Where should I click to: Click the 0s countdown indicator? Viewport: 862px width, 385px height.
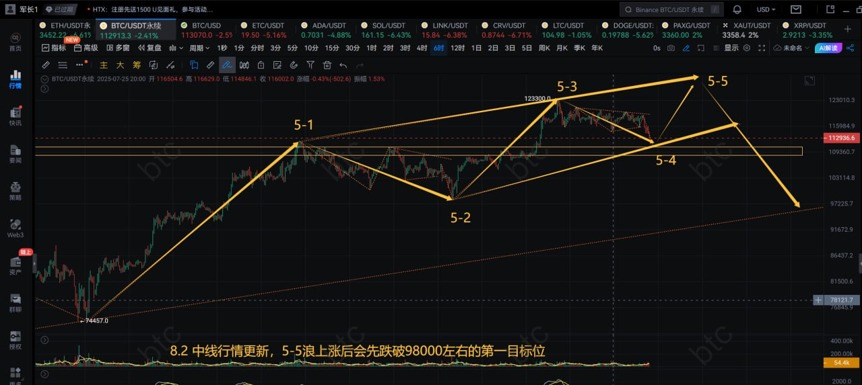[x=657, y=48]
